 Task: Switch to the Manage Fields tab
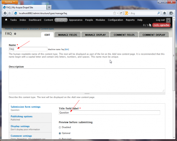[68, 35]
